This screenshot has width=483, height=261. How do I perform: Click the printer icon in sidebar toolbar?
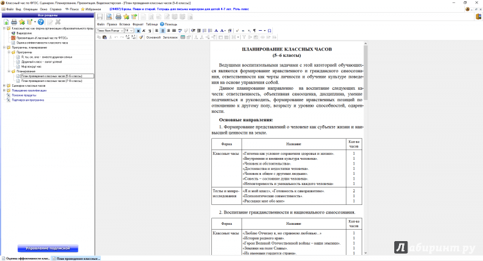click(x=14, y=22)
